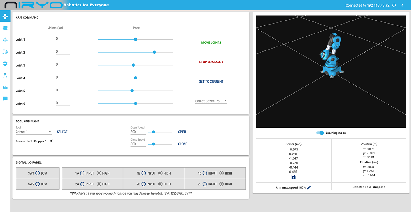Open the calibration compass icon in sidebar
This screenshot has width=411, height=212.
pos(5,75)
